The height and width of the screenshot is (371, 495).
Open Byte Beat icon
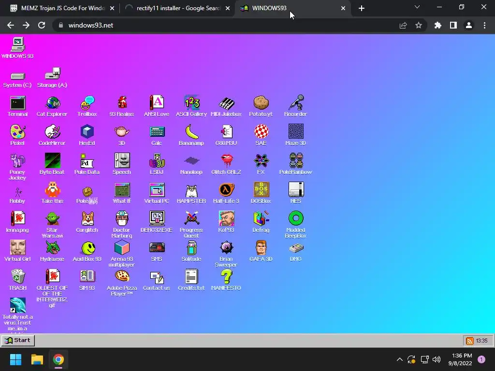[52, 164]
